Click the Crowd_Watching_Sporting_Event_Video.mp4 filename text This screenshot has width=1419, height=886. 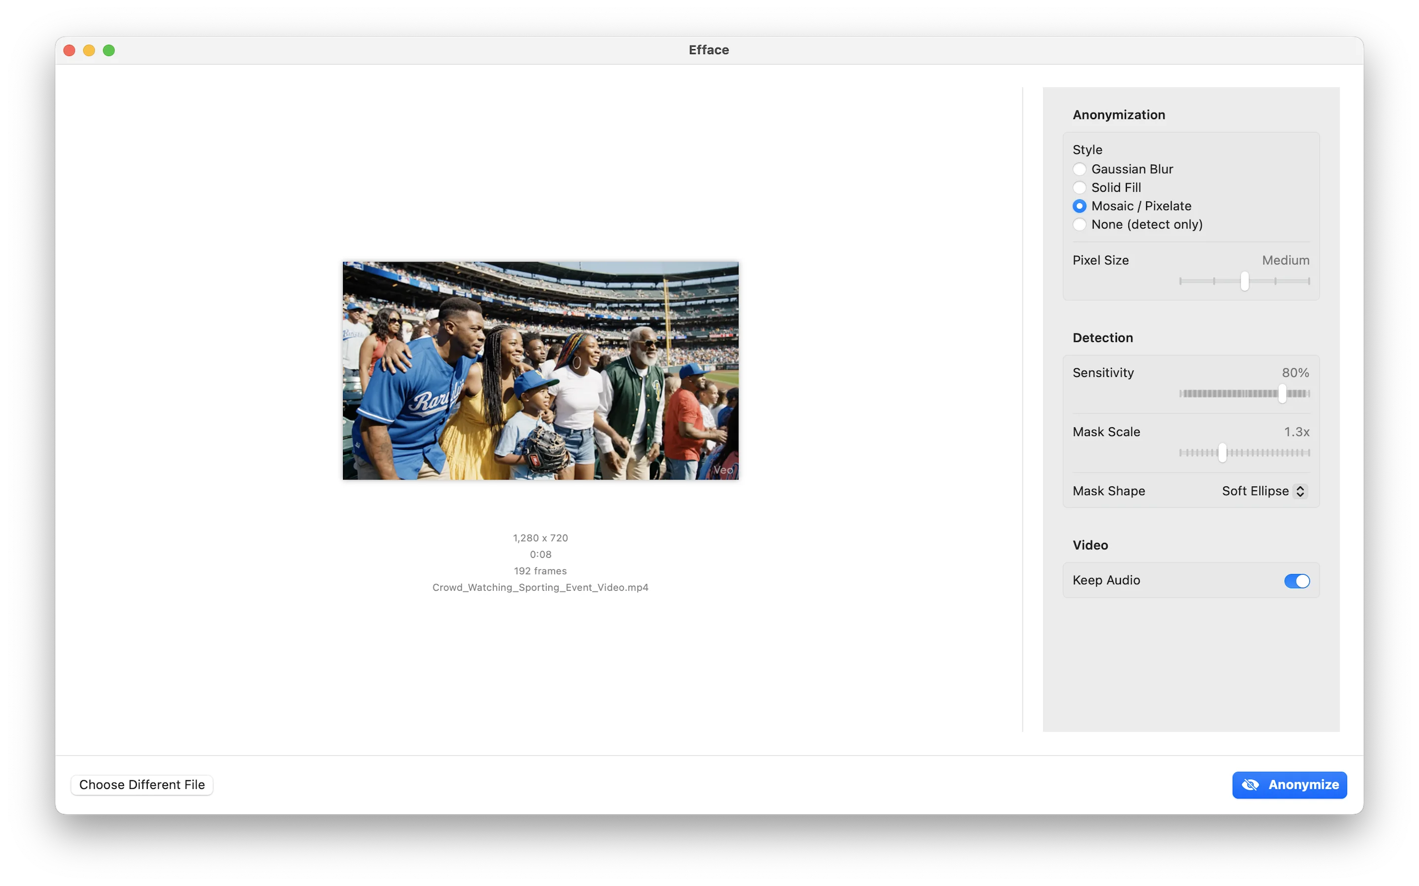[540, 587]
